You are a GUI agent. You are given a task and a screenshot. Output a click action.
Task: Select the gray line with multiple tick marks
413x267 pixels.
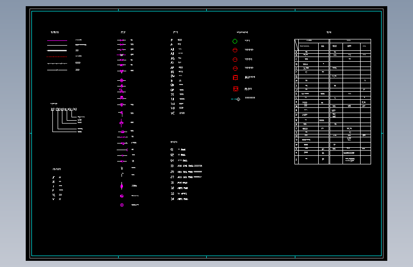(x=57, y=63)
